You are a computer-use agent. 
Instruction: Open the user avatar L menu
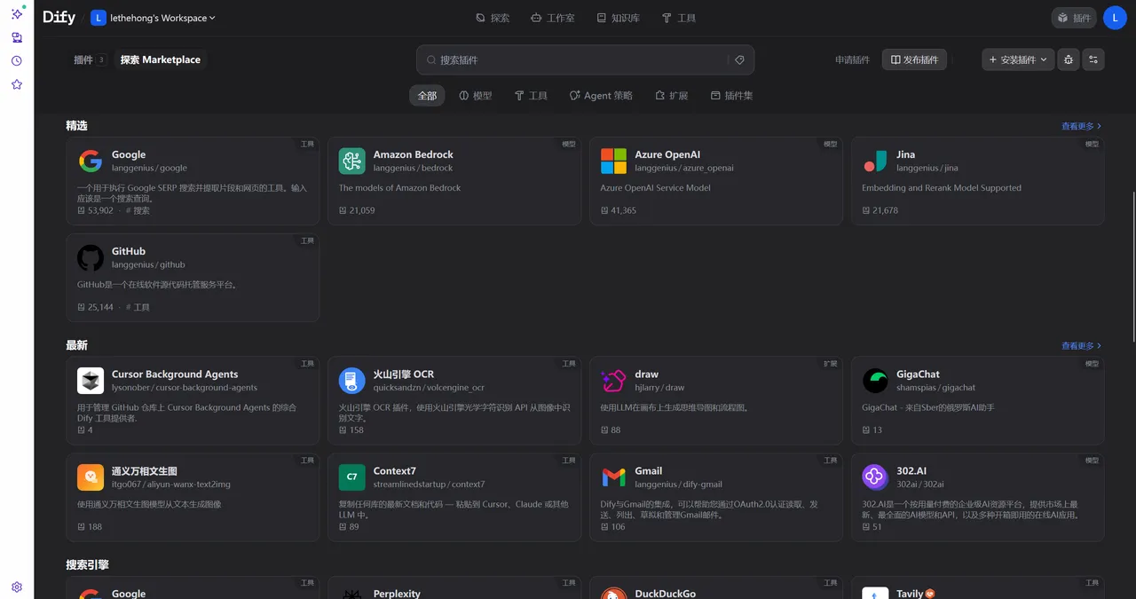1115,18
